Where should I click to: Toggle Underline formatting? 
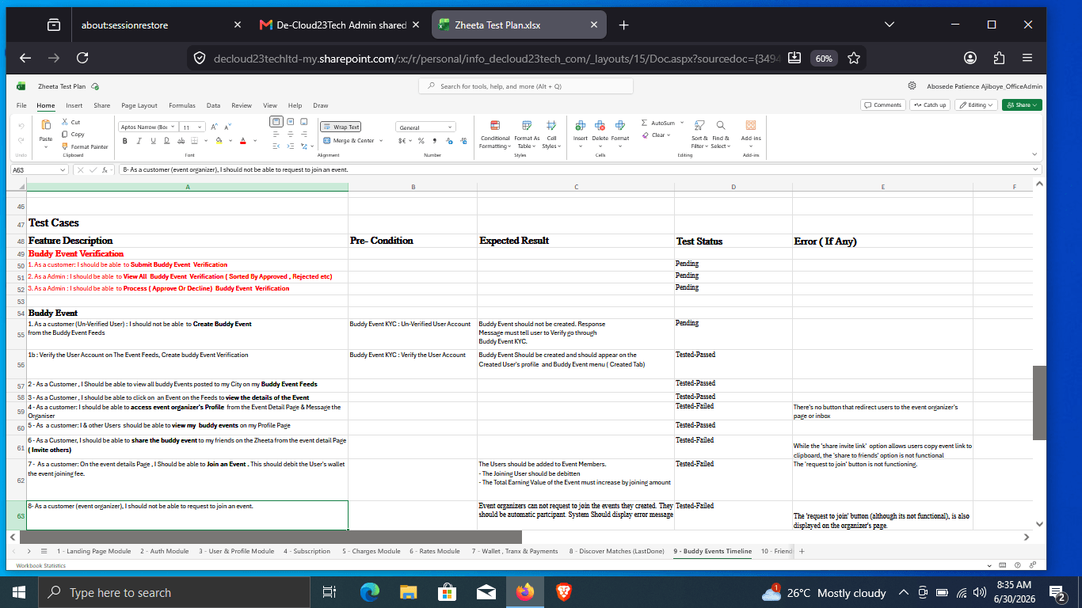[153, 141]
